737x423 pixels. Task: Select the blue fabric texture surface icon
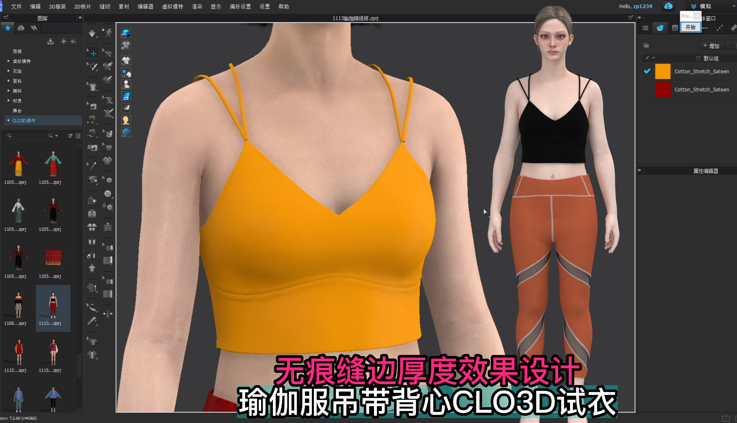pos(126,96)
